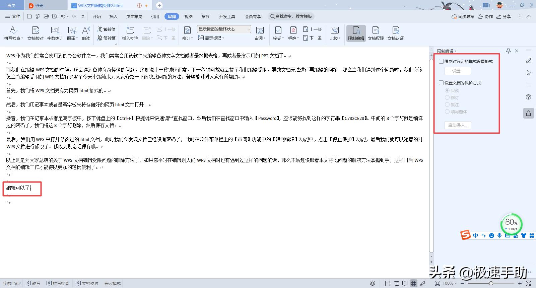Click 插入批注 to insert a comment
Image resolution: width=536 pixels, height=288 pixels.
point(130,33)
